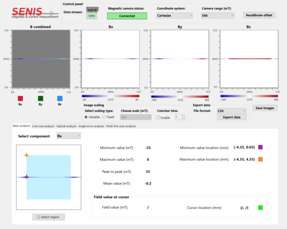This screenshot has height=229, width=287.
Task: Click Recalibrate offset button
Action: 260,15
